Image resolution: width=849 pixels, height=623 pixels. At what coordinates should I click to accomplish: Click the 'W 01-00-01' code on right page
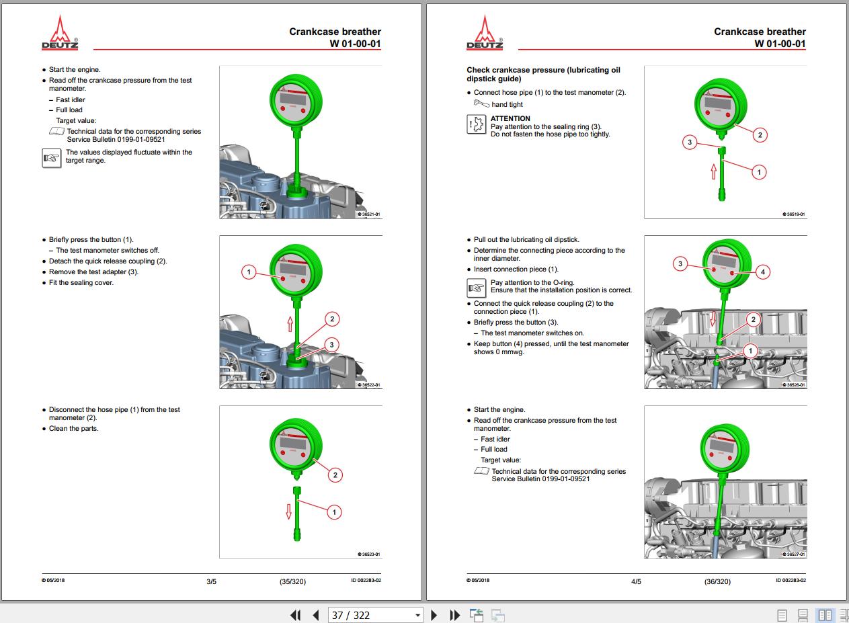[x=780, y=44]
